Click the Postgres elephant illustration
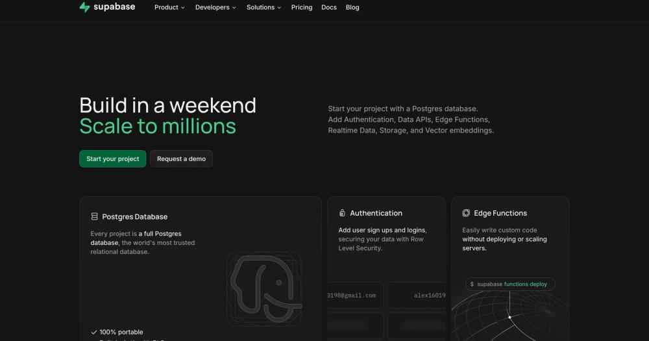Screen dimensions: 649x341 click(x=265, y=288)
